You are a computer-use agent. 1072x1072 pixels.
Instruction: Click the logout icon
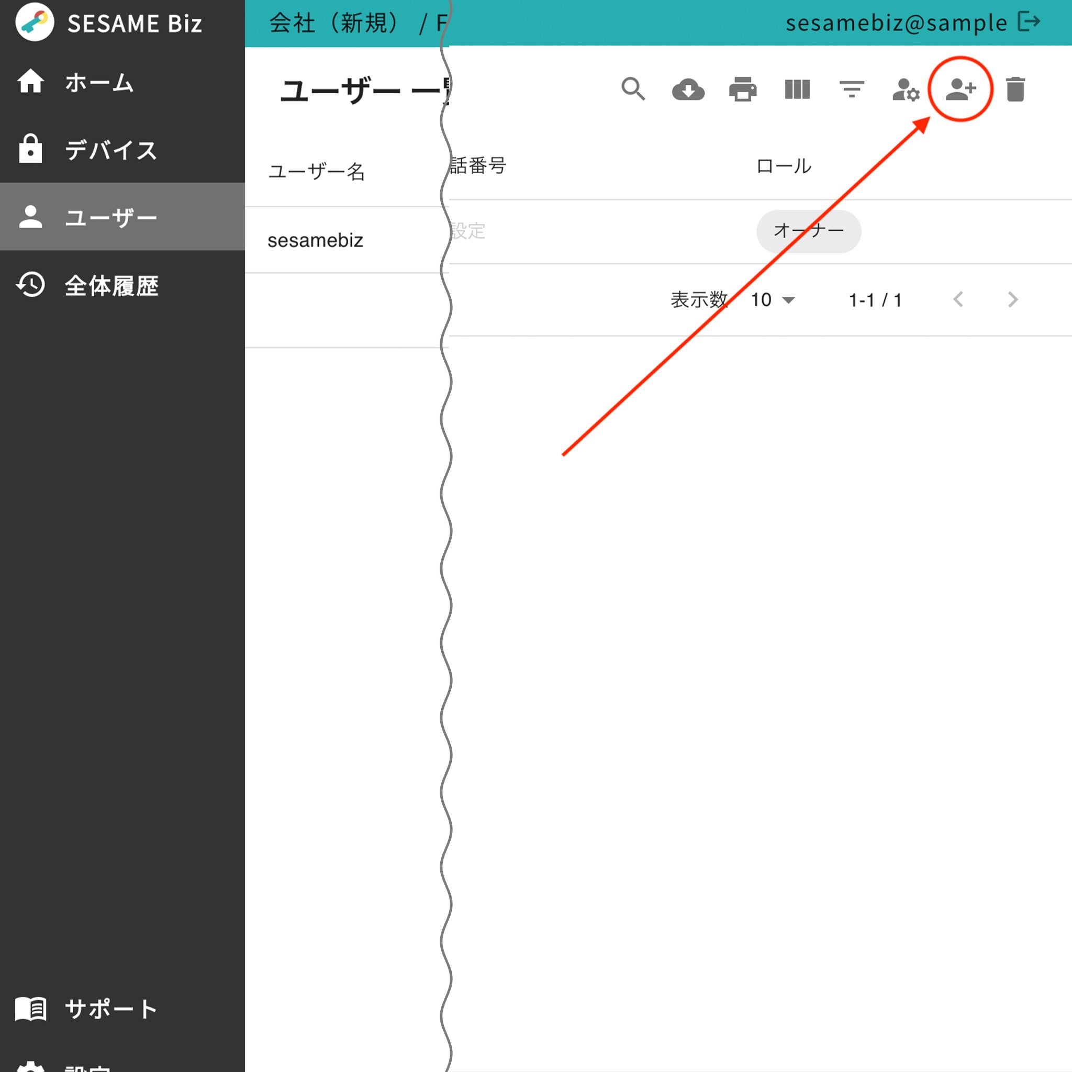point(1029,22)
